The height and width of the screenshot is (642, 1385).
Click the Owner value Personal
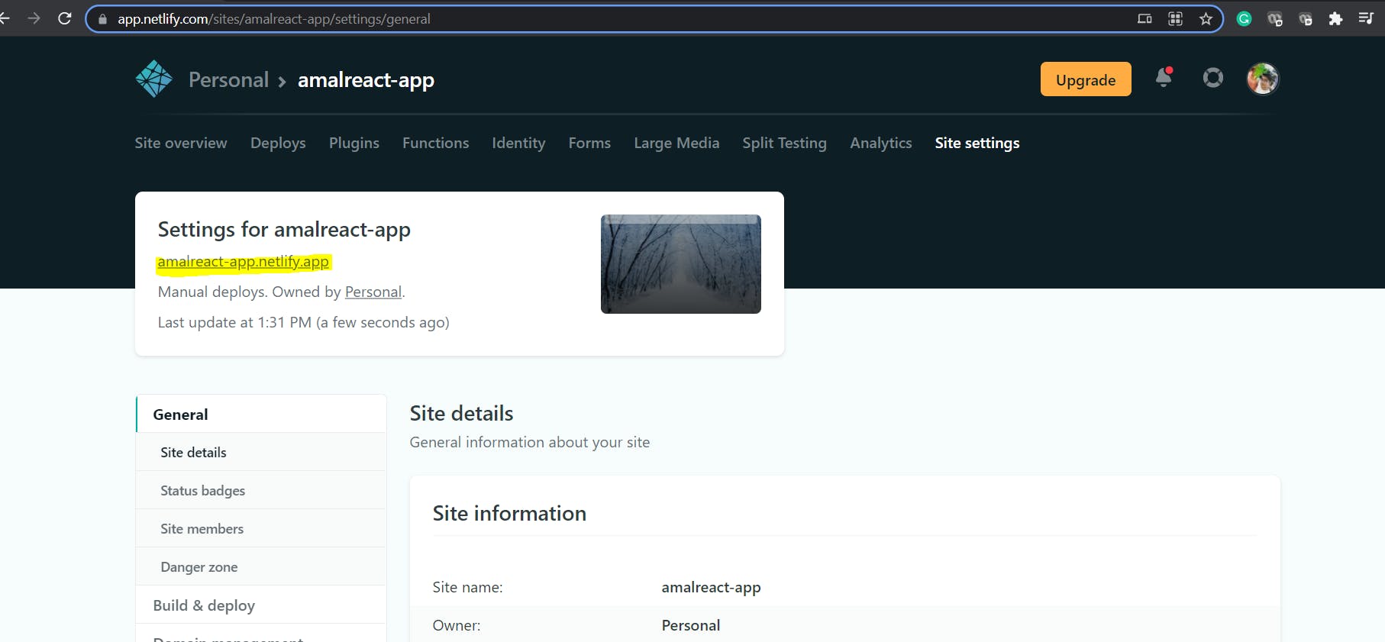[x=691, y=625]
